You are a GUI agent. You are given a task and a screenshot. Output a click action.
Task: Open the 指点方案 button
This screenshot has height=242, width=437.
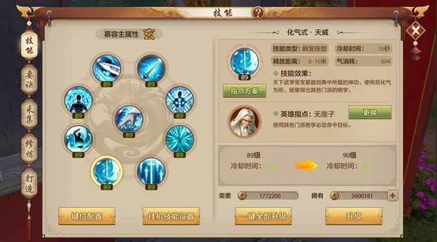tap(244, 91)
